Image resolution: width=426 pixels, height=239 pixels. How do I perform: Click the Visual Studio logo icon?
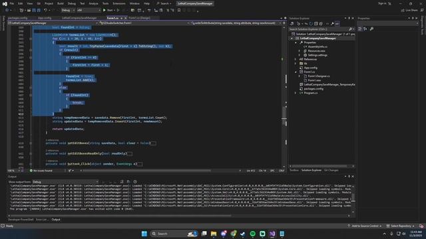coord(5,3)
